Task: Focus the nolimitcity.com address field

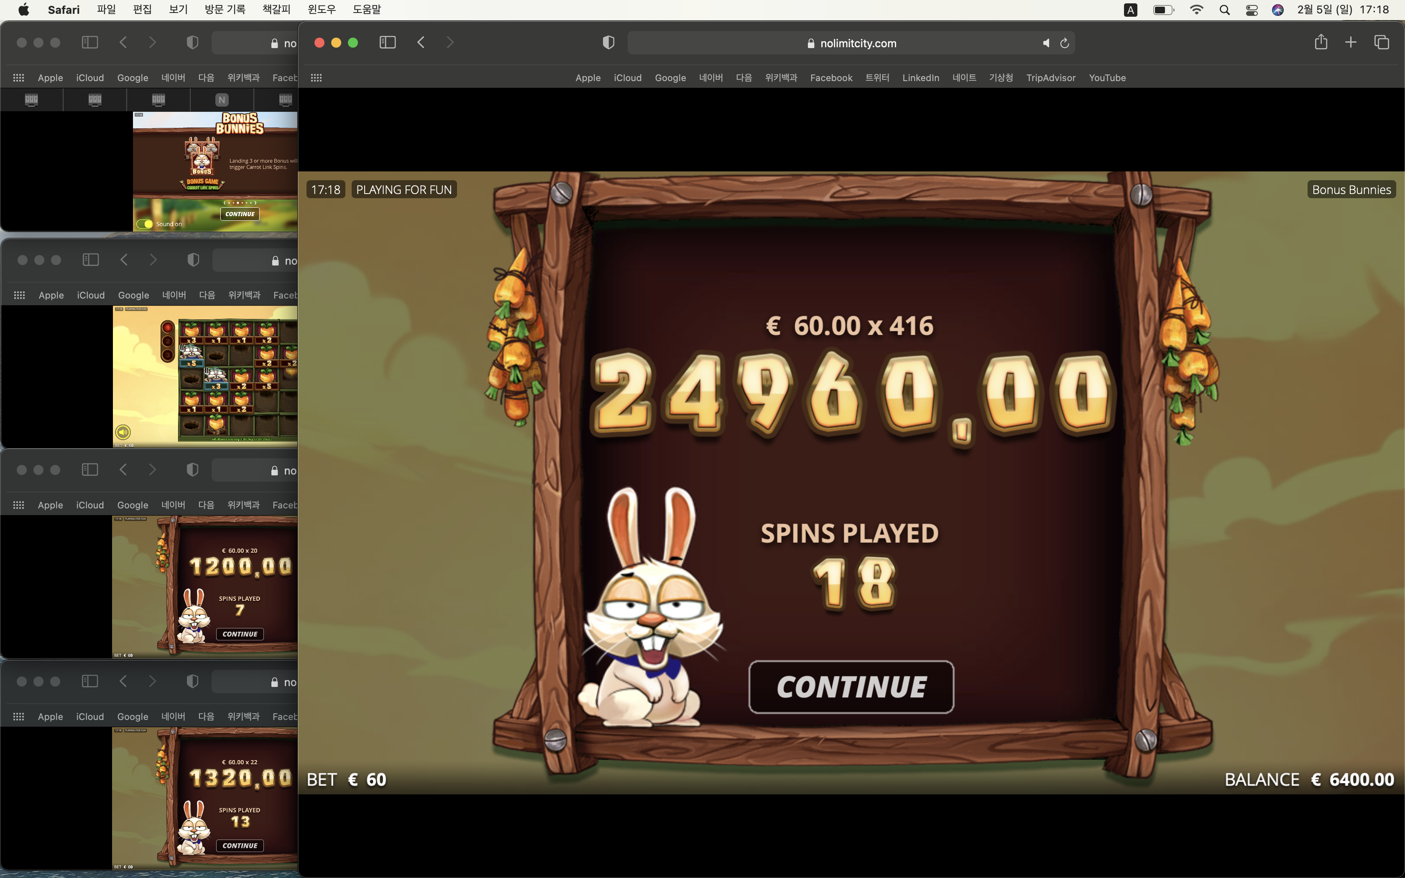Action: tap(851, 43)
